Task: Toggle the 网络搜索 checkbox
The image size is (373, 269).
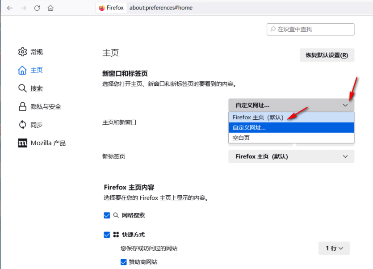Action: (107, 215)
